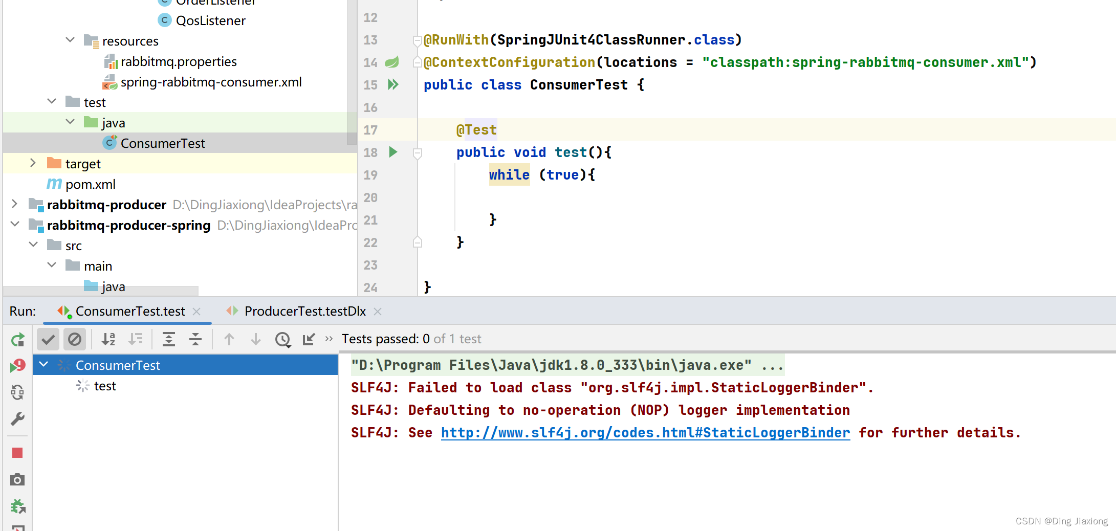Click run test gutter icon on line 18
Screen dimensions: 1116x531
393,152
